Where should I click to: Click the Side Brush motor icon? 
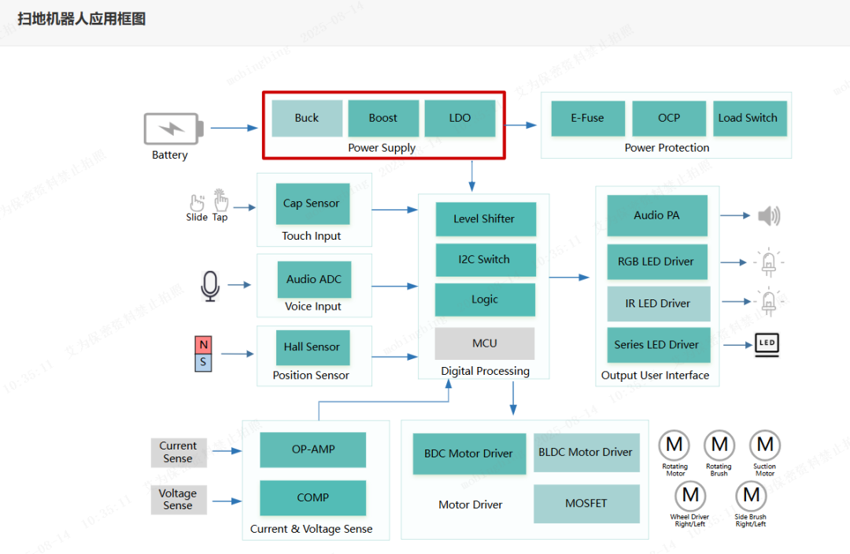(x=751, y=496)
